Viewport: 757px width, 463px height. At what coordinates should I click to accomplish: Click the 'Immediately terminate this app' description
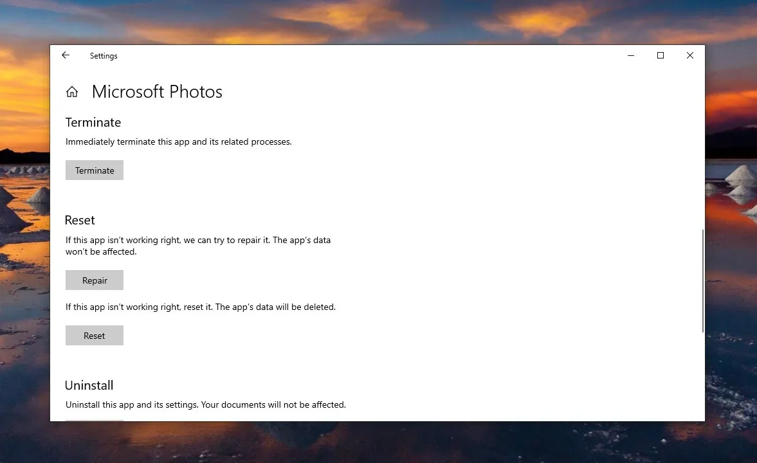179,141
